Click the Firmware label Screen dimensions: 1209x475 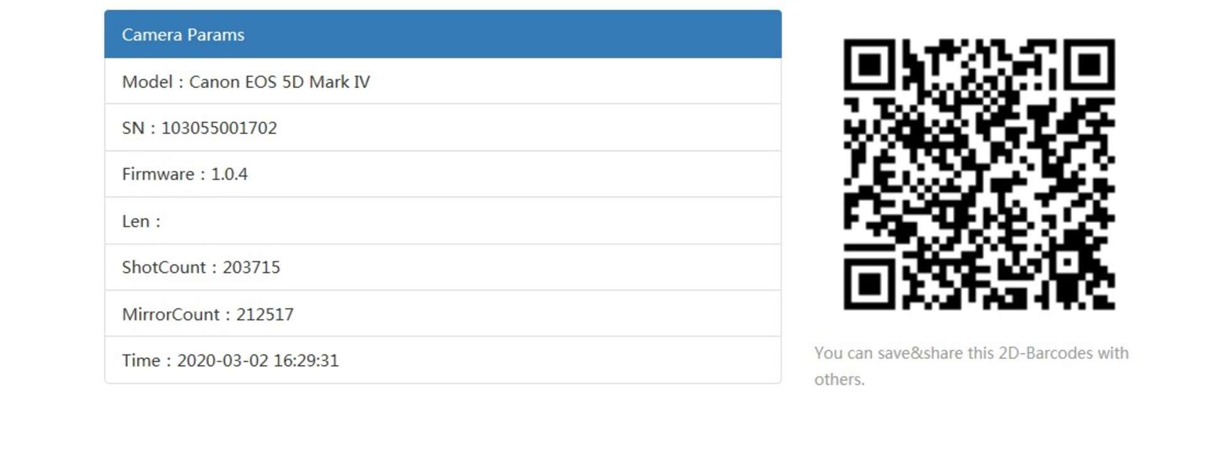point(158,174)
